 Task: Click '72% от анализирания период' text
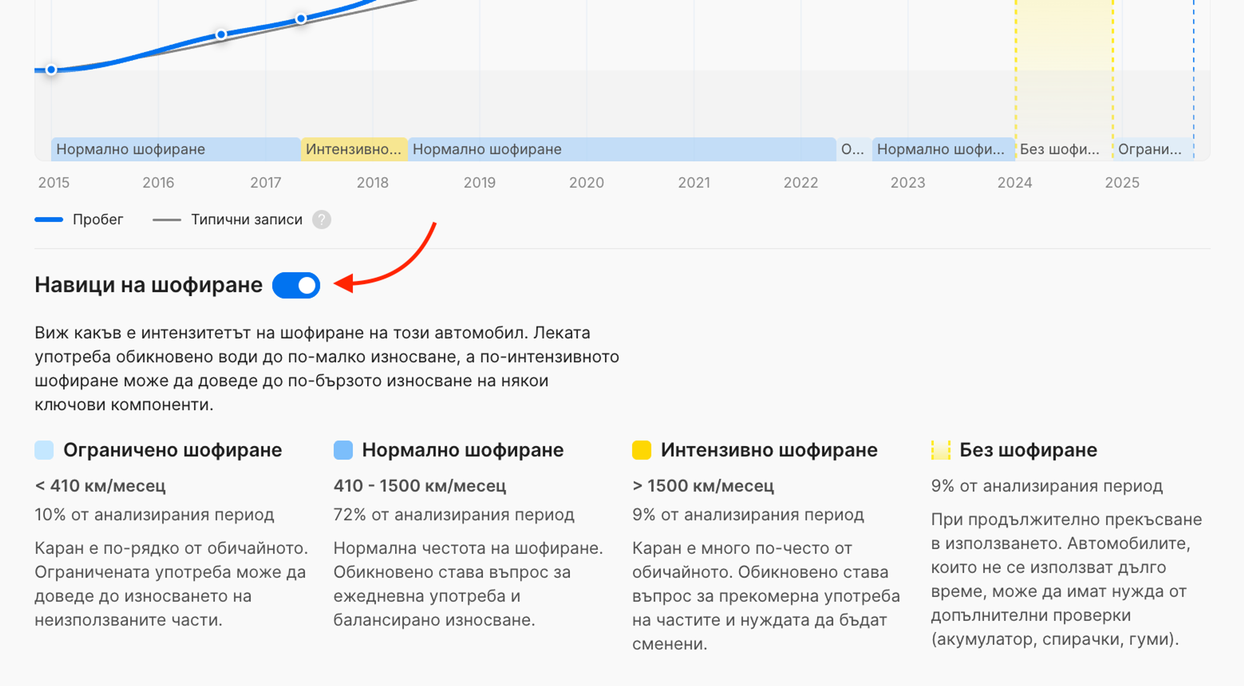click(x=455, y=515)
